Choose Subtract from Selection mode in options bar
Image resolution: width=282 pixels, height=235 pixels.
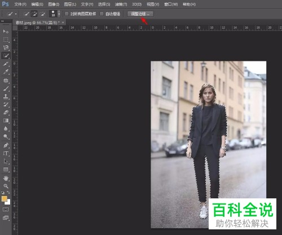point(42,14)
